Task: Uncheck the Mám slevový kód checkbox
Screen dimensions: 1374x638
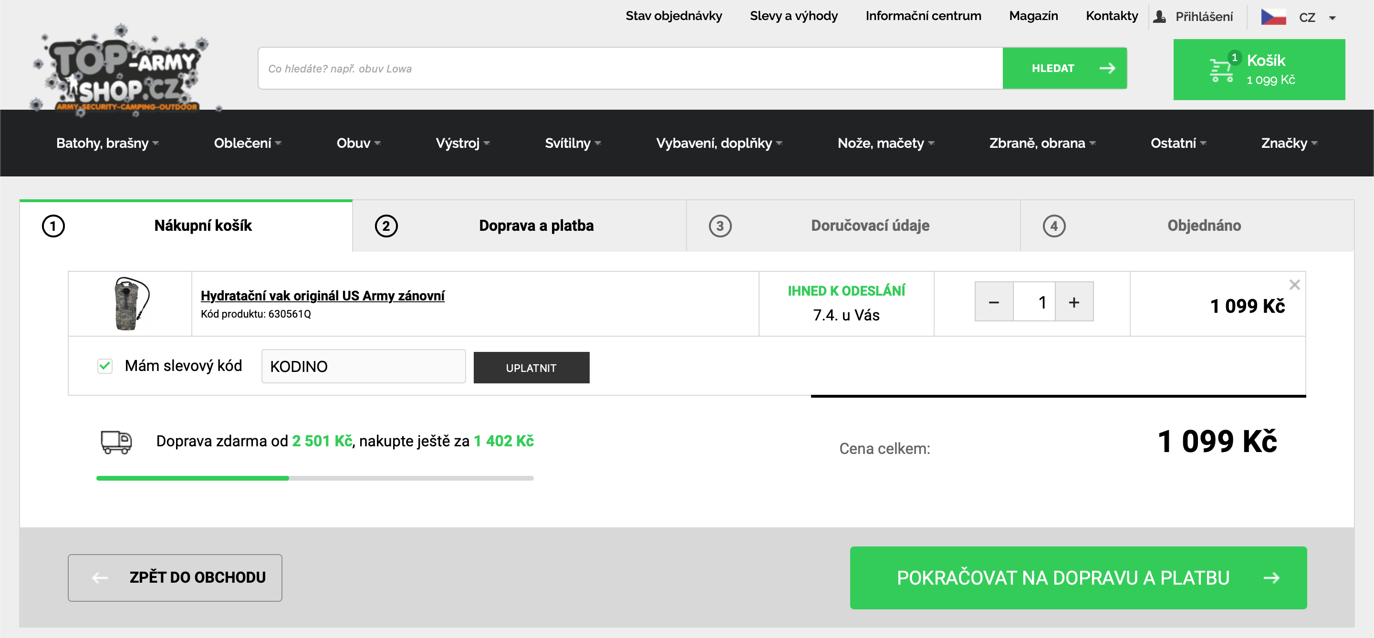Action: click(105, 366)
